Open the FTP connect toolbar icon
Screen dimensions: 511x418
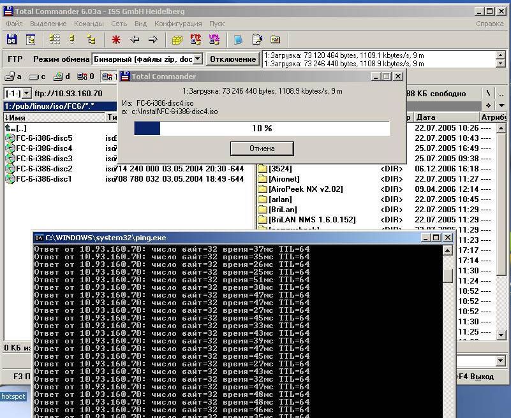click(196, 40)
